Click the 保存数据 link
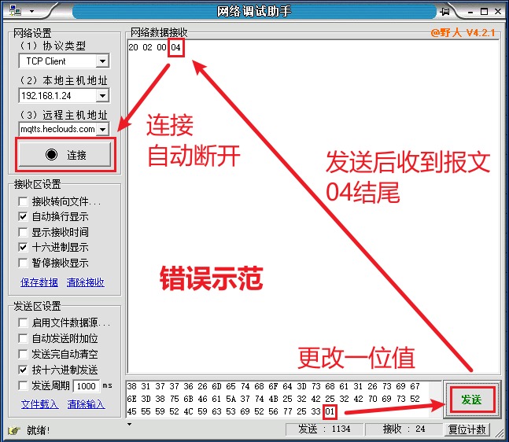This screenshot has width=509, height=442. coord(39,282)
